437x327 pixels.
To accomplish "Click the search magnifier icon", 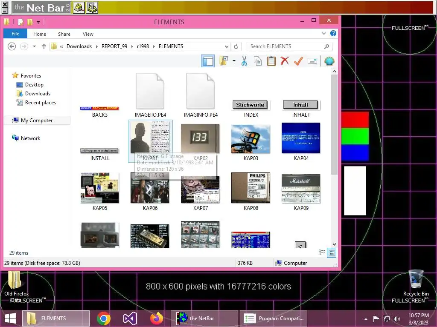I will click(x=326, y=46).
